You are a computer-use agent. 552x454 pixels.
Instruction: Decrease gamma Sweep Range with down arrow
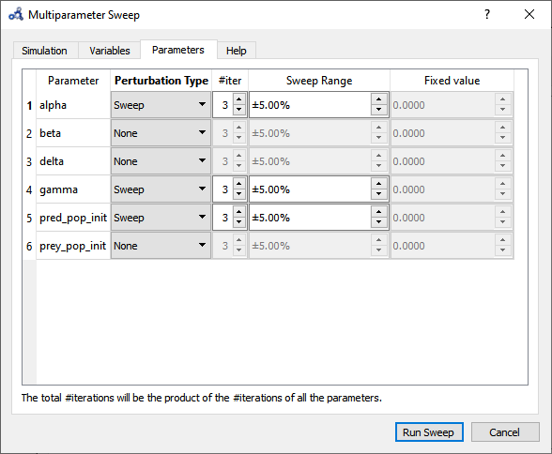[x=379, y=194]
